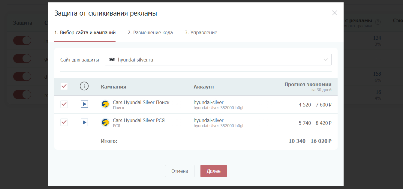Click total 10 340 - 16 020 ₽
Viewport: 403px width, 189px height.
point(310,141)
